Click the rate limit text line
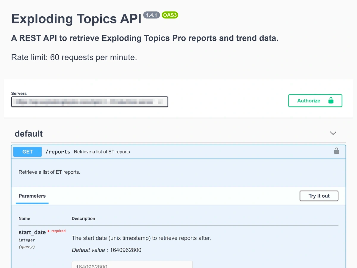The image size is (357, 268). coord(74,57)
